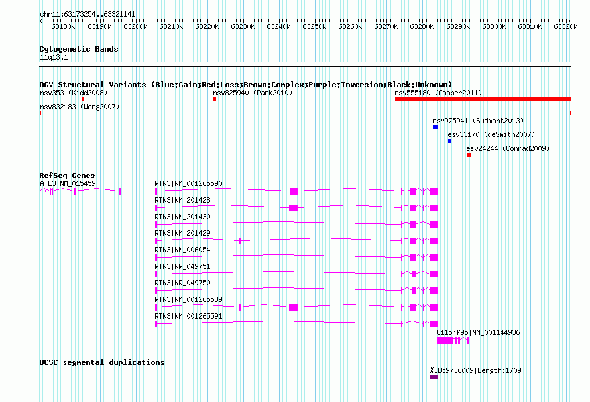
Task: Open the RTN3|NR_049750 transcript label
Action: click(182, 283)
